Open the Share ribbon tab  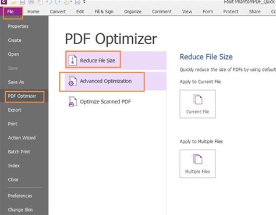click(254, 12)
